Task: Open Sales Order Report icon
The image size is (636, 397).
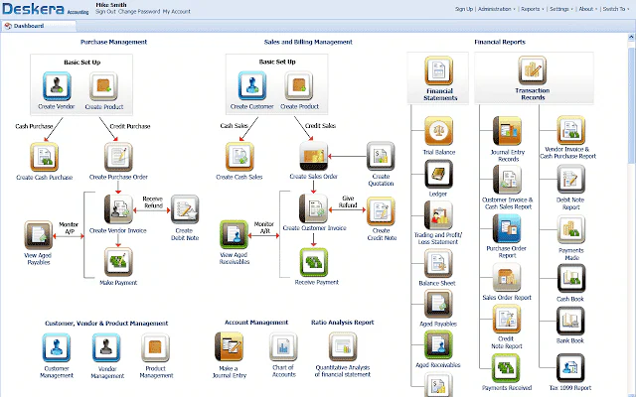Action: 507,278
